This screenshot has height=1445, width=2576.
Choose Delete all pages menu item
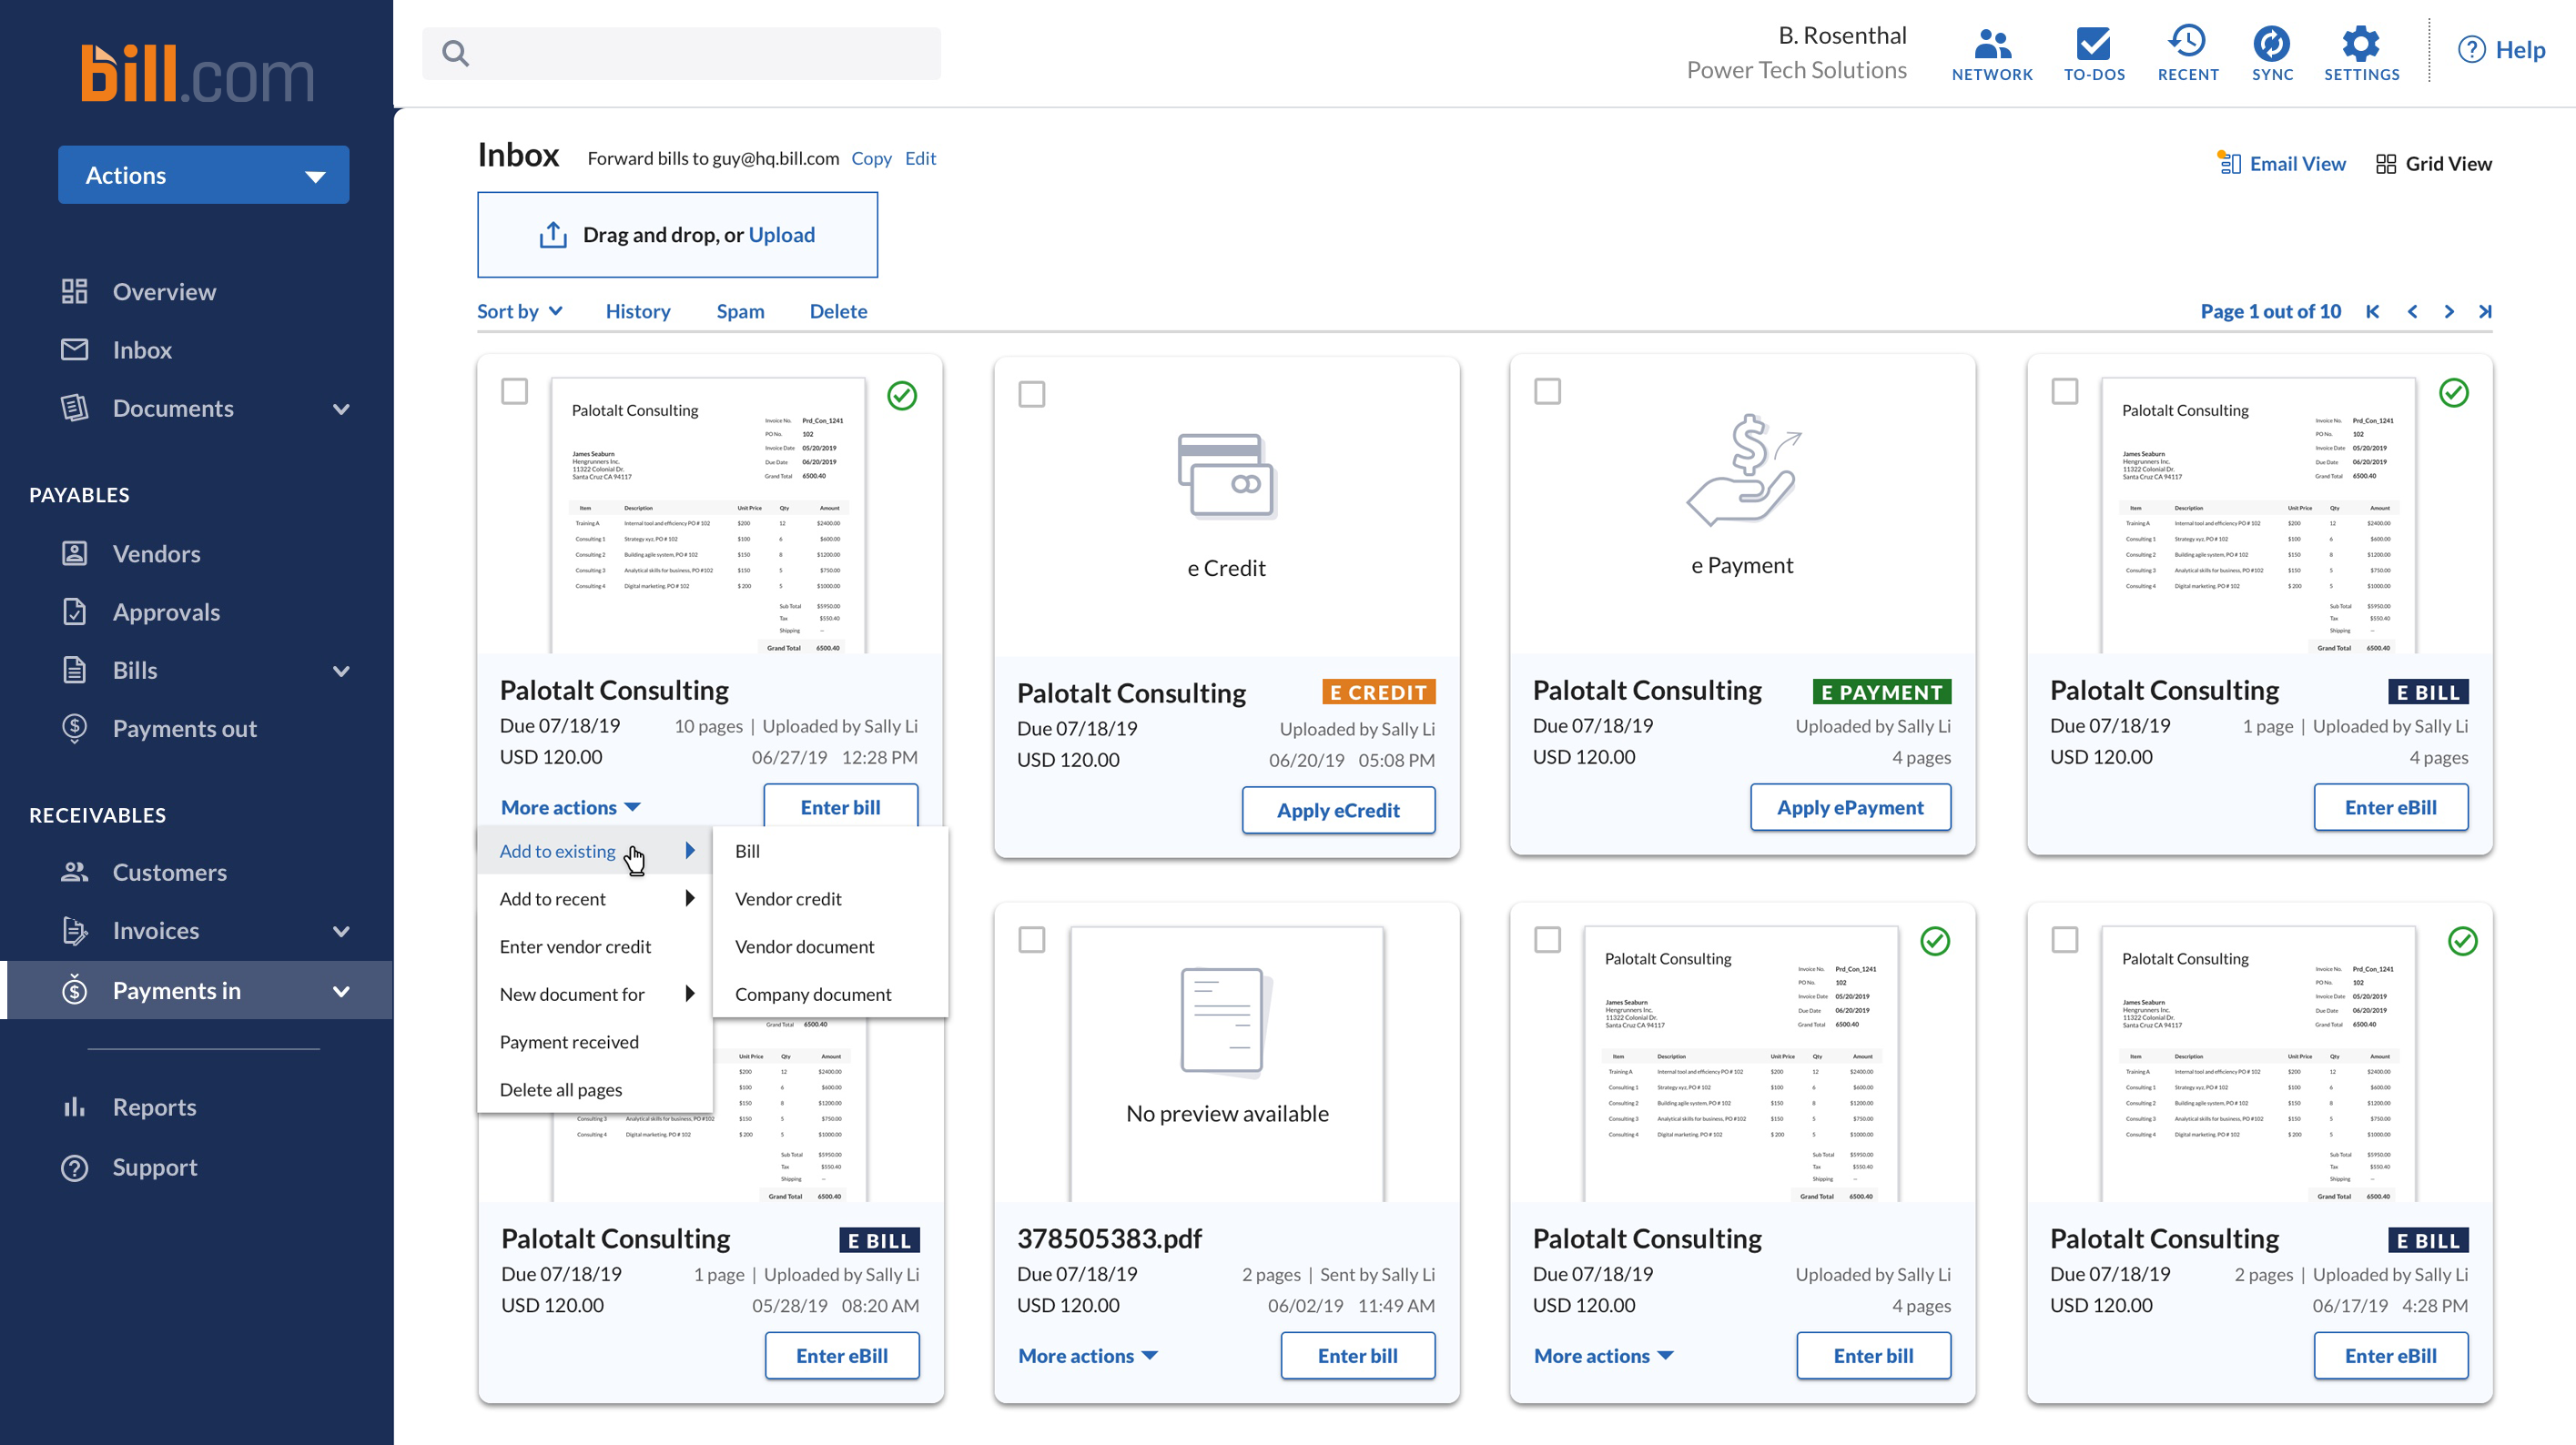(x=595, y=1090)
